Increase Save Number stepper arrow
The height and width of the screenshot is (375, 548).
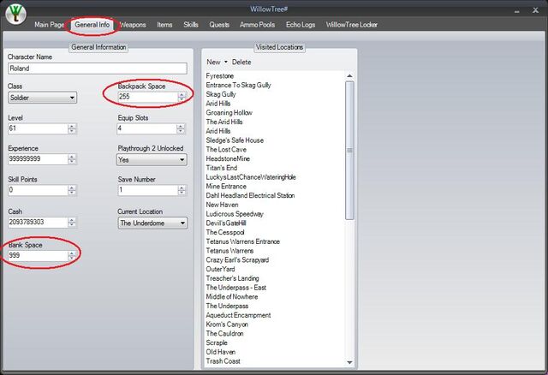click(x=182, y=187)
